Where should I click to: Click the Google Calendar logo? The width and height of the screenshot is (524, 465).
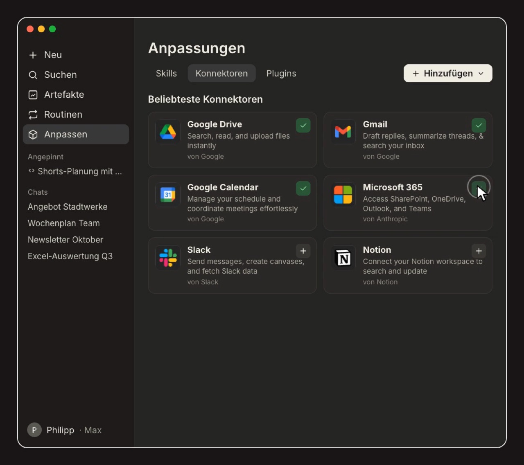168,195
